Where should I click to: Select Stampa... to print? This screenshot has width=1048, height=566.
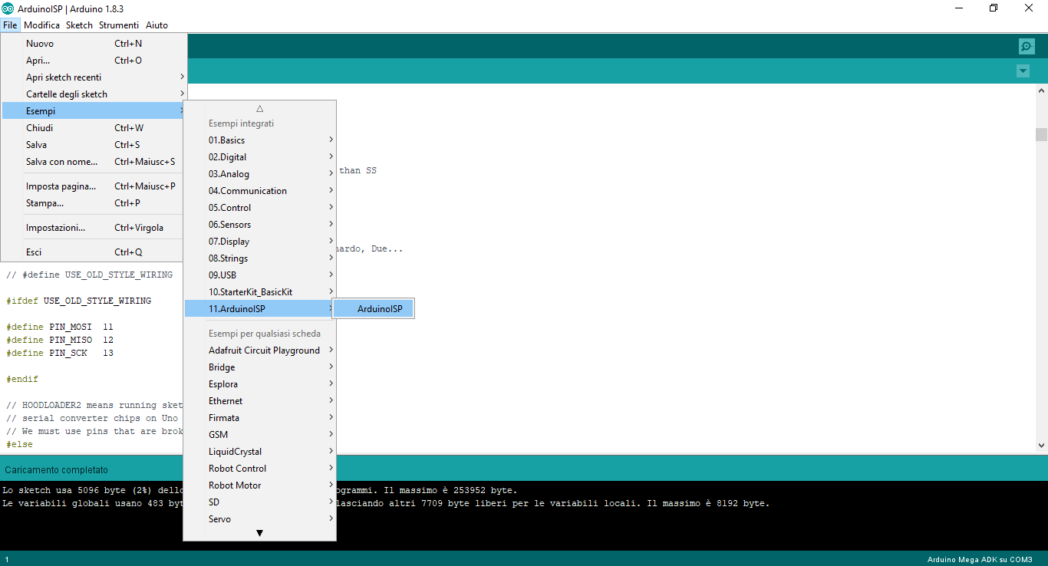point(94,203)
